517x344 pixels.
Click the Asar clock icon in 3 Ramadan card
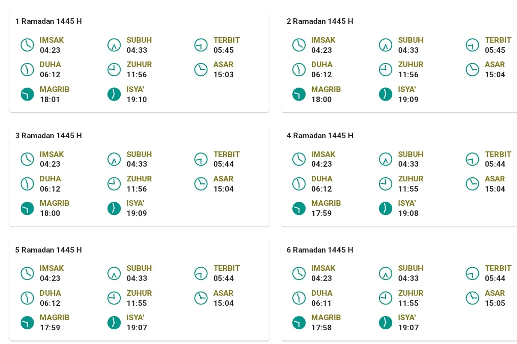pyautogui.click(x=201, y=184)
